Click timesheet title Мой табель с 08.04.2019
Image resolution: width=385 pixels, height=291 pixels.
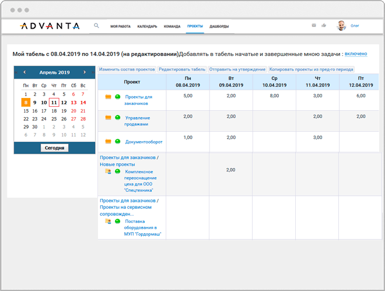[96, 54]
